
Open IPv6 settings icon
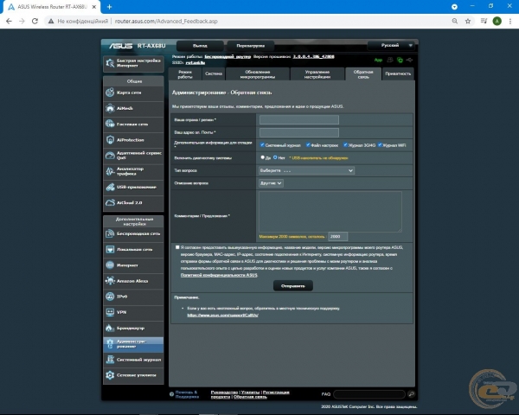[110, 297]
